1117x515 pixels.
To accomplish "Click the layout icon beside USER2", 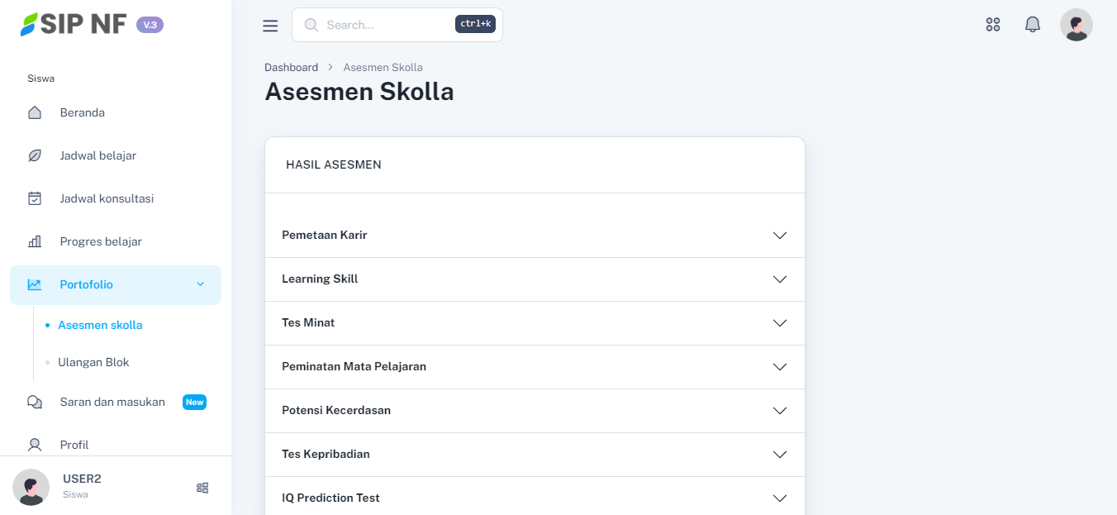I will pos(202,488).
